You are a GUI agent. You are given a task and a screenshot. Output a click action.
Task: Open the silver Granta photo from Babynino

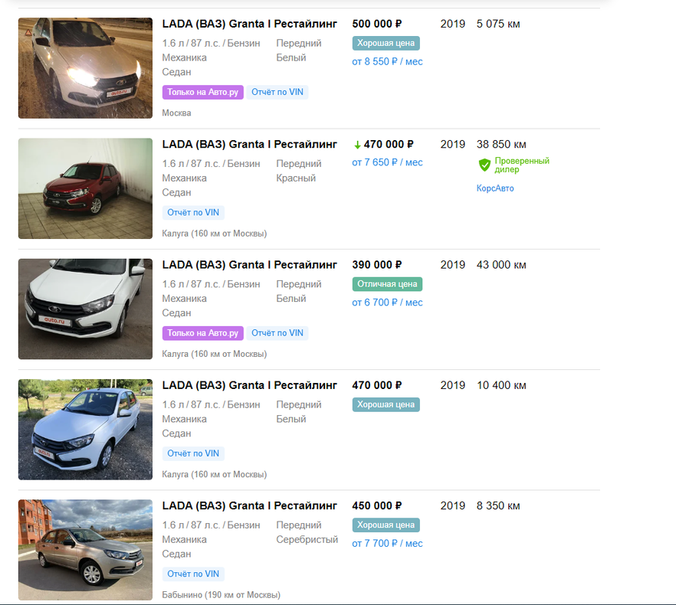pos(85,550)
